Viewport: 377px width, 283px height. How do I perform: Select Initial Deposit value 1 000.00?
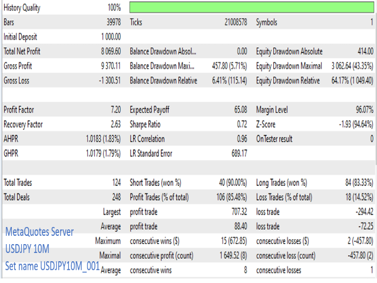pos(111,37)
